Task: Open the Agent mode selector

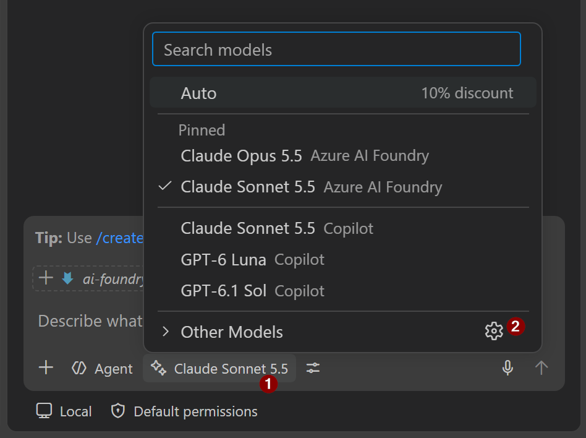Action: coord(102,369)
